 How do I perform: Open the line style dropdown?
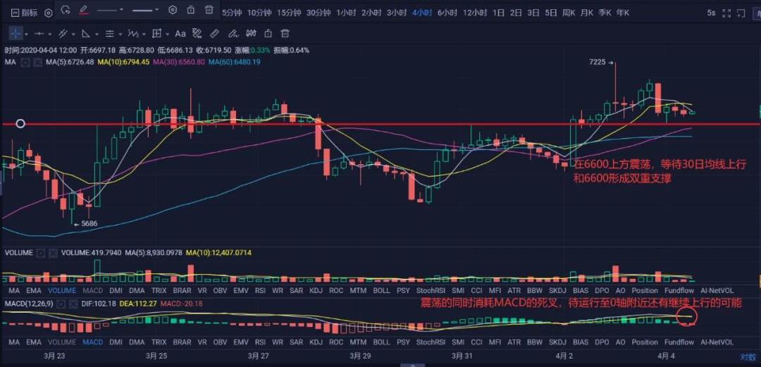point(121,11)
